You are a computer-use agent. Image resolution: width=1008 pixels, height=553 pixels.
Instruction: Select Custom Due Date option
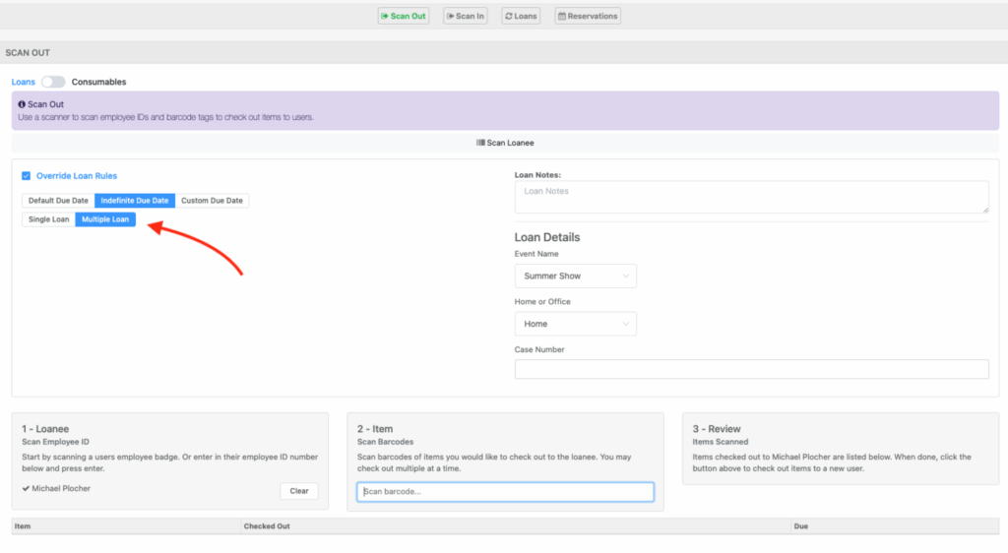(x=213, y=201)
